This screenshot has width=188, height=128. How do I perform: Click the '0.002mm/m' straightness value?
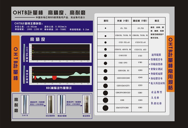click(61, 27)
